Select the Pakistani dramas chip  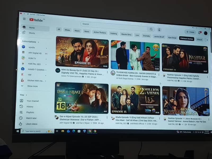pyautogui.click(x=187, y=39)
